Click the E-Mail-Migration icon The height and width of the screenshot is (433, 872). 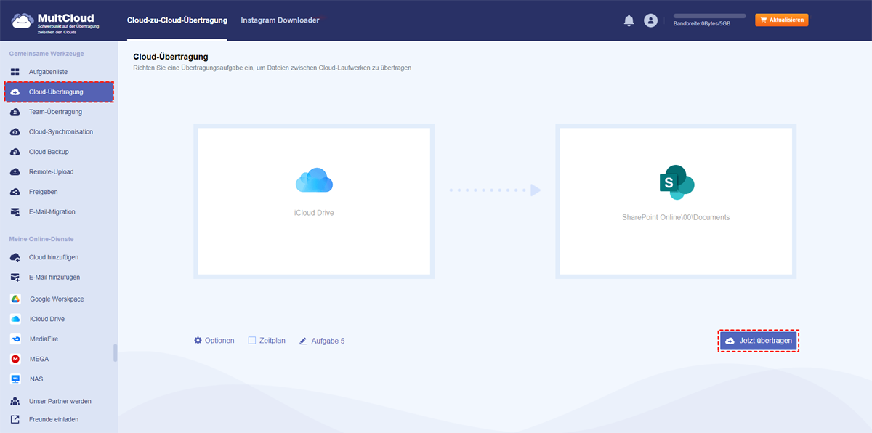click(15, 212)
